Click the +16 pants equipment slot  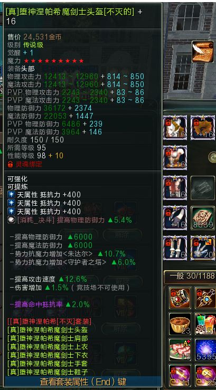point(175,188)
